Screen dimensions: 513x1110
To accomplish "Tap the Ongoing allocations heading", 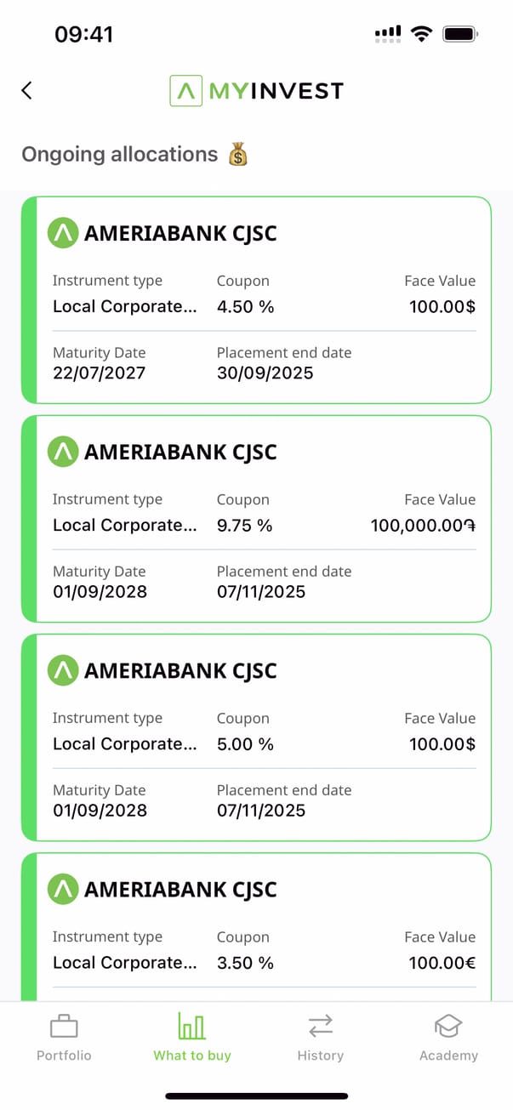I will 120,155.
